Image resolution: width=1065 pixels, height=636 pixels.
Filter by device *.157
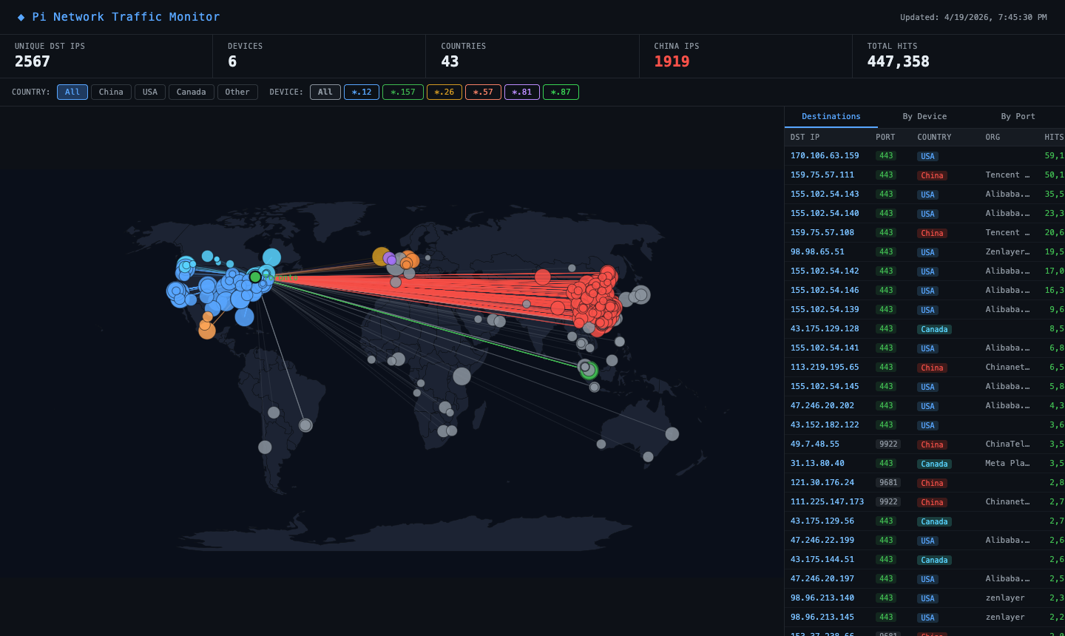pos(403,92)
